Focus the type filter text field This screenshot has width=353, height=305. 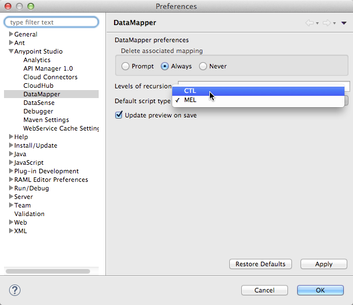tap(51, 22)
